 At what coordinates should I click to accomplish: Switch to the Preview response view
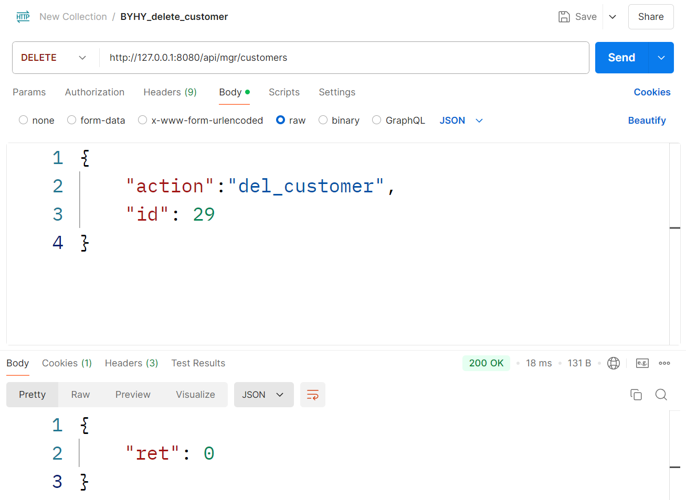pos(133,395)
